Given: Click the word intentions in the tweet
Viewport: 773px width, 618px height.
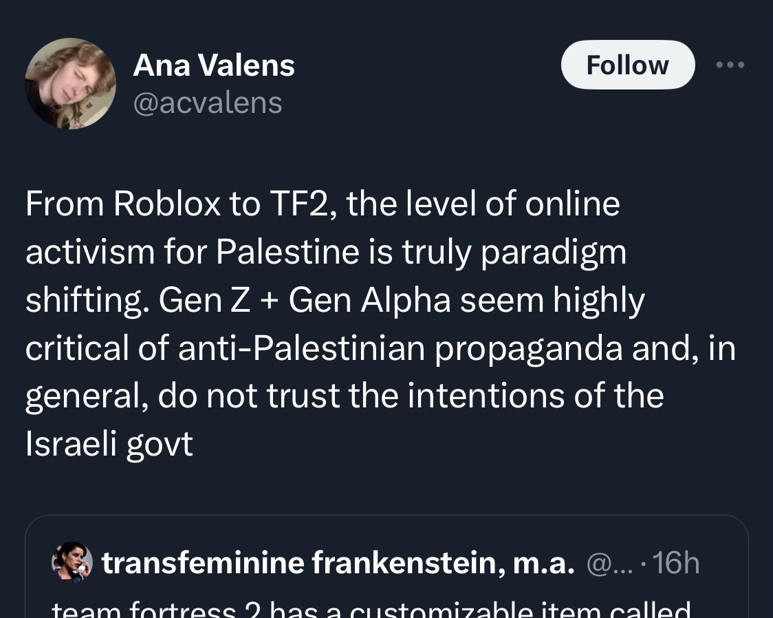Looking at the screenshot, I should [x=471, y=396].
